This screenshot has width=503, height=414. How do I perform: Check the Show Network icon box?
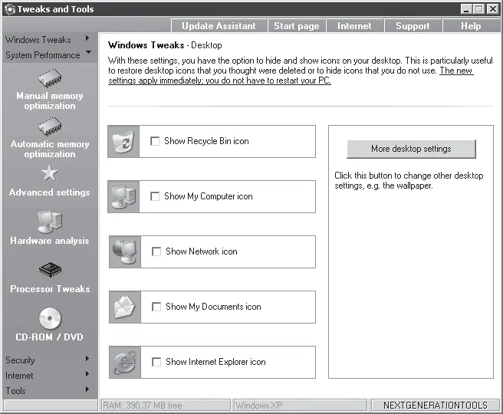click(156, 251)
